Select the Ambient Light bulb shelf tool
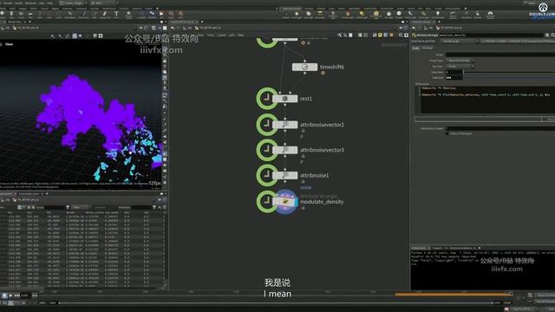 click(437, 15)
